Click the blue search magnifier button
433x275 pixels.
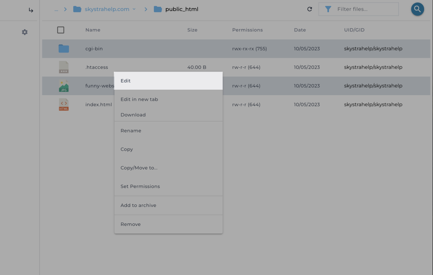[417, 9]
